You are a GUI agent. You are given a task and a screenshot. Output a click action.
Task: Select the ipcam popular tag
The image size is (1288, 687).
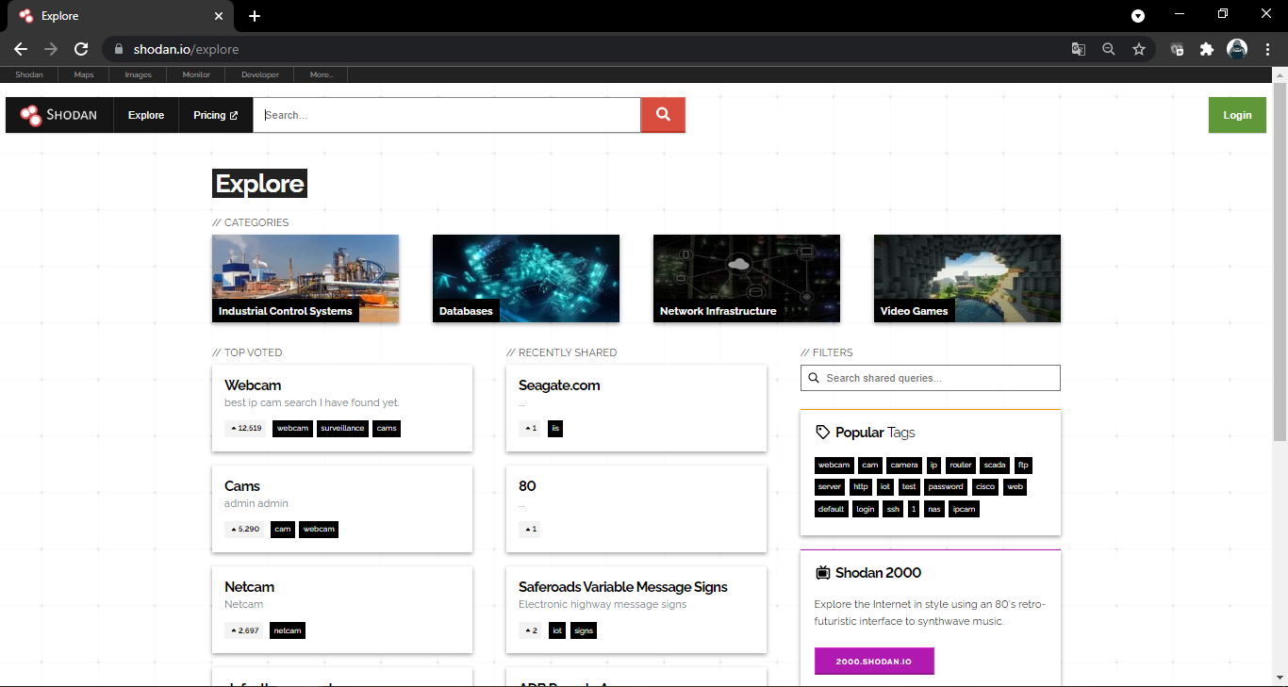(965, 509)
